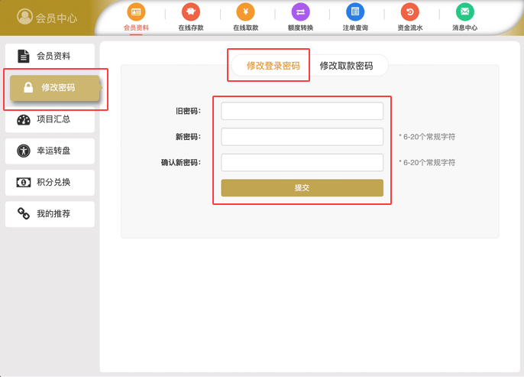The height and width of the screenshot is (377, 524).
Task: Go to 积分兑换 in sidebar
Action: (50, 182)
